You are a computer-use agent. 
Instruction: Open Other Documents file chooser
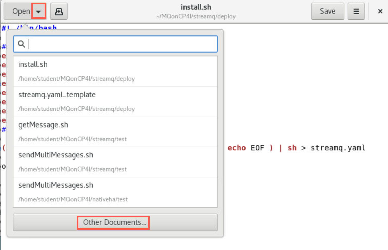[115, 222]
